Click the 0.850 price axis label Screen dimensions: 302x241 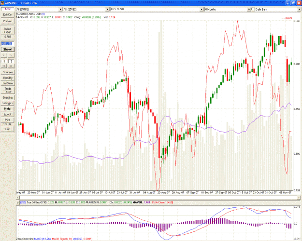click(x=297, y=109)
